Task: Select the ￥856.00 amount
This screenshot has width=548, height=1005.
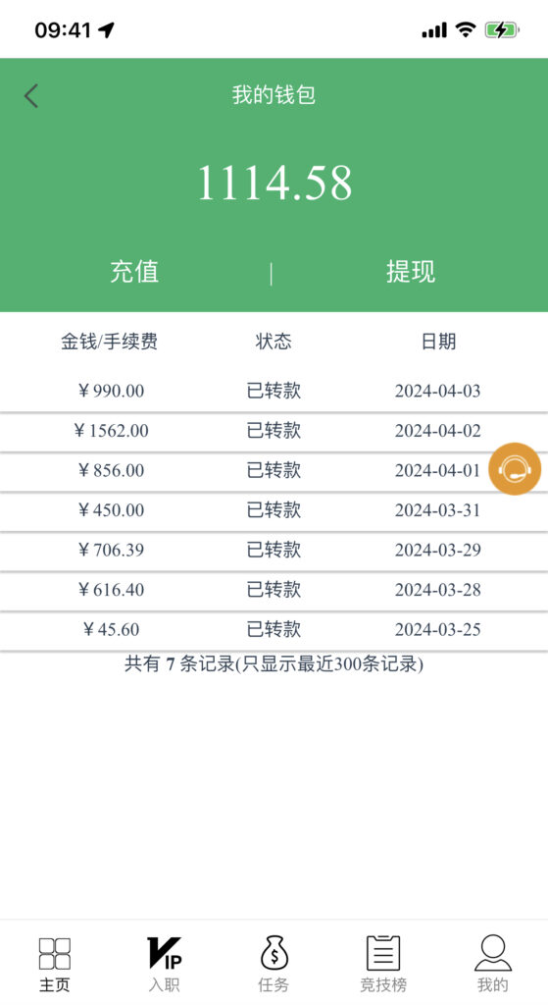Action: [x=110, y=470]
